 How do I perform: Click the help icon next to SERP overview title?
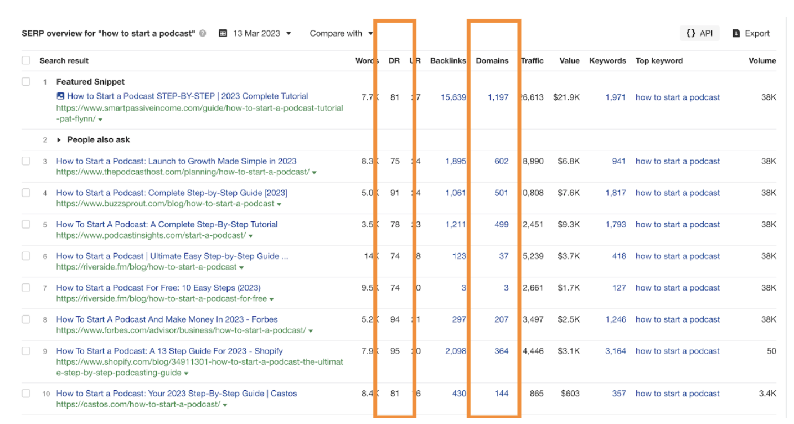click(203, 33)
